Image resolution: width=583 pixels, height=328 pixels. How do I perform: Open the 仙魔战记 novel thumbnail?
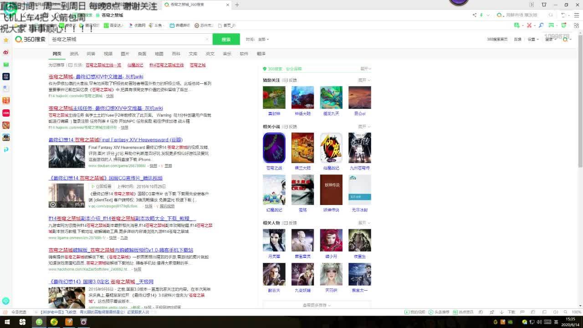click(331, 148)
